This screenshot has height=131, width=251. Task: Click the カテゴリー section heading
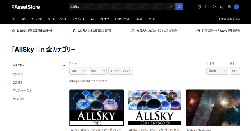pyautogui.click(x=19, y=65)
